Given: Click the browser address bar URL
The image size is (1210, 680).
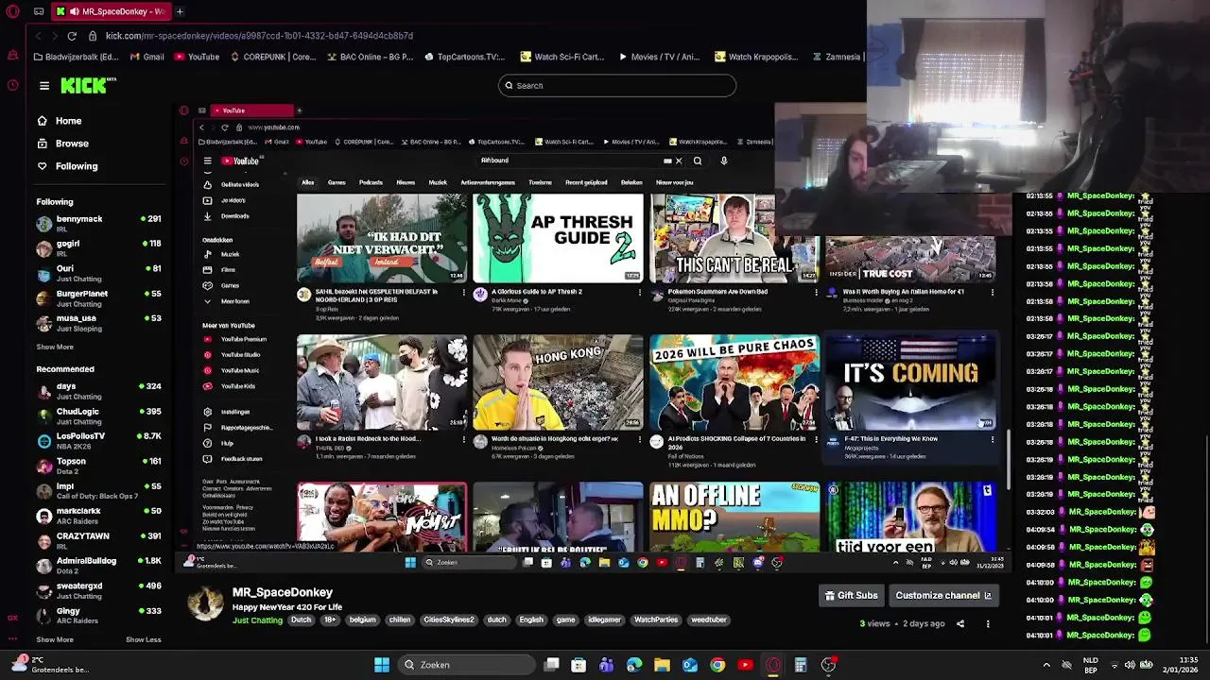Looking at the screenshot, I should (x=259, y=36).
